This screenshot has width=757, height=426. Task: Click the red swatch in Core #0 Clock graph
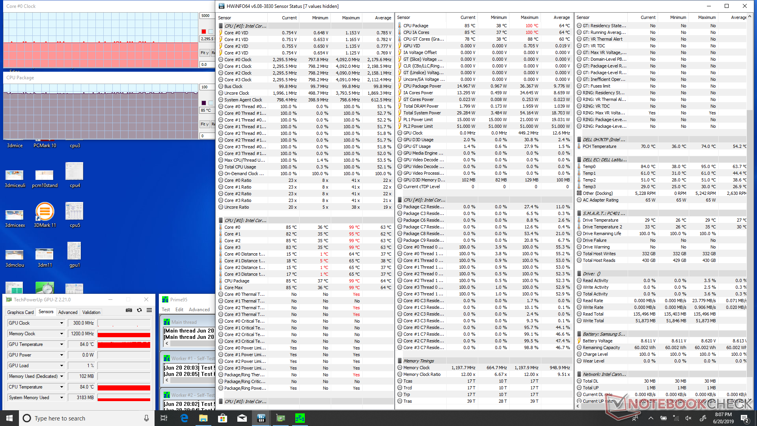click(204, 32)
